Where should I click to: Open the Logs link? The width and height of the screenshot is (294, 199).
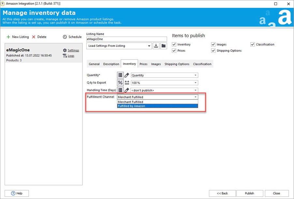pyautogui.click(x=71, y=56)
